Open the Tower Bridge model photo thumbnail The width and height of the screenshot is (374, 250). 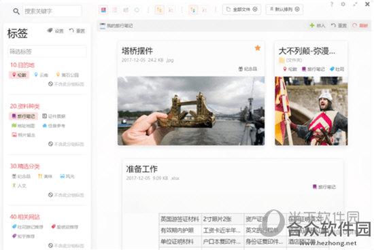pos(191,111)
